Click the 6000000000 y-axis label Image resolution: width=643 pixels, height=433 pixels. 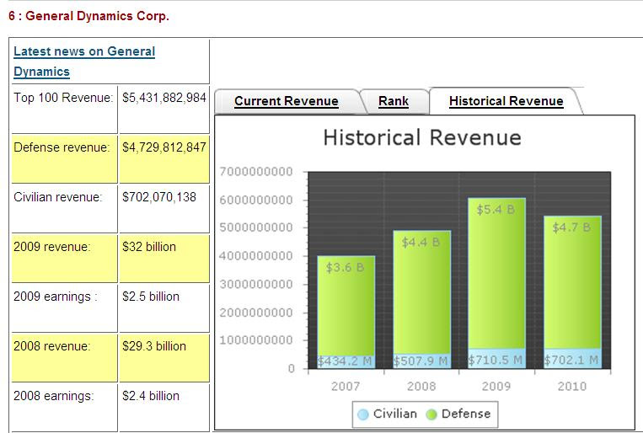[x=256, y=200]
